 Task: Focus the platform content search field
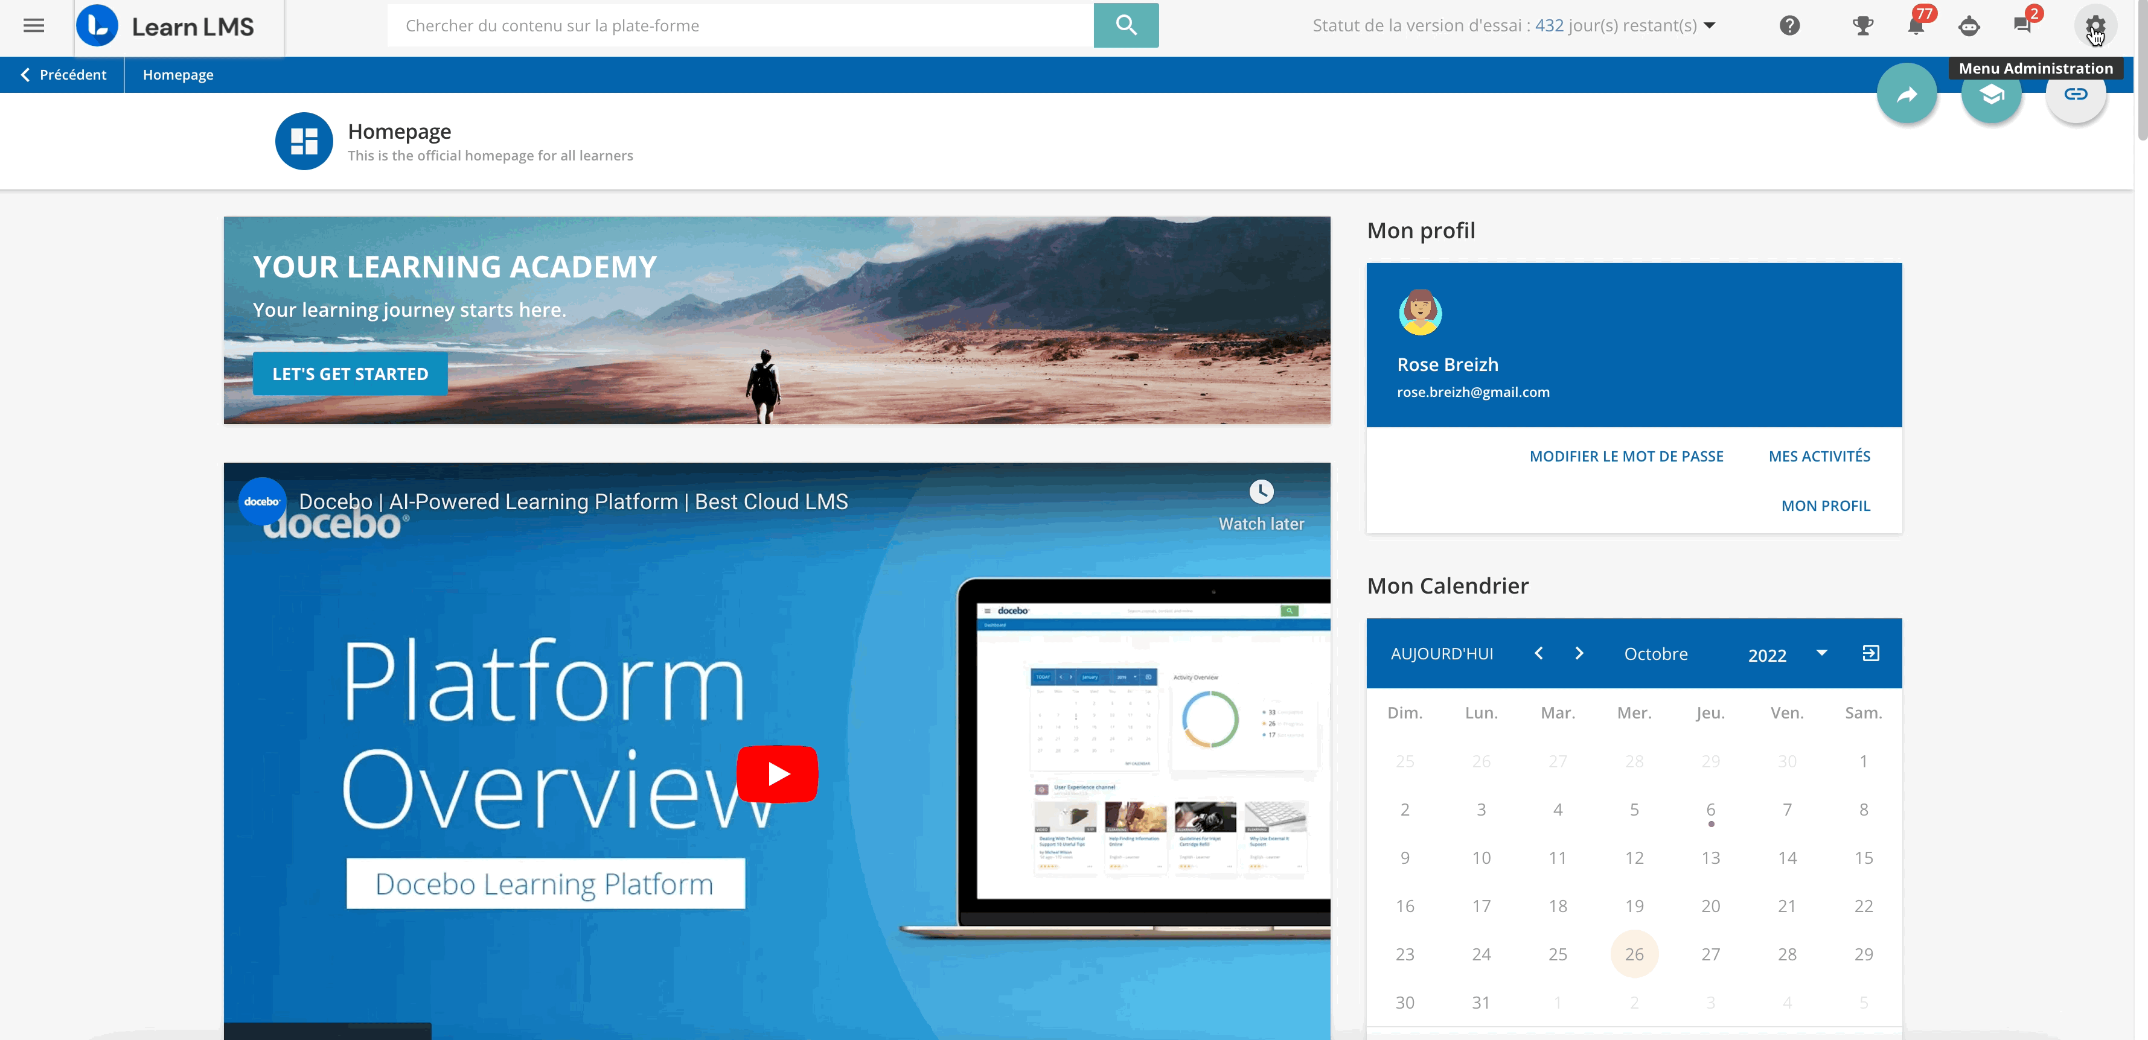coord(741,26)
